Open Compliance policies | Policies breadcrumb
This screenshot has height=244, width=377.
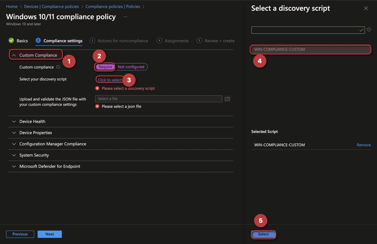click(x=113, y=6)
